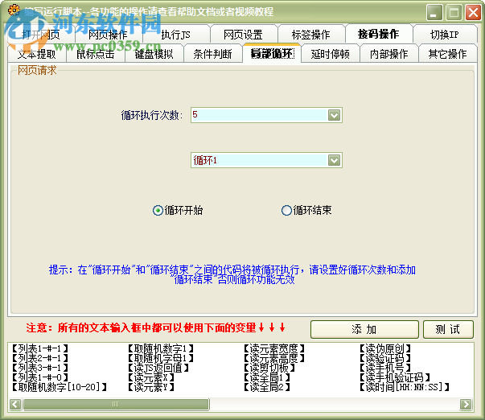The width and height of the screenshot is (485, 420).
Task: Close the script editor window
Action: [473, 12]
